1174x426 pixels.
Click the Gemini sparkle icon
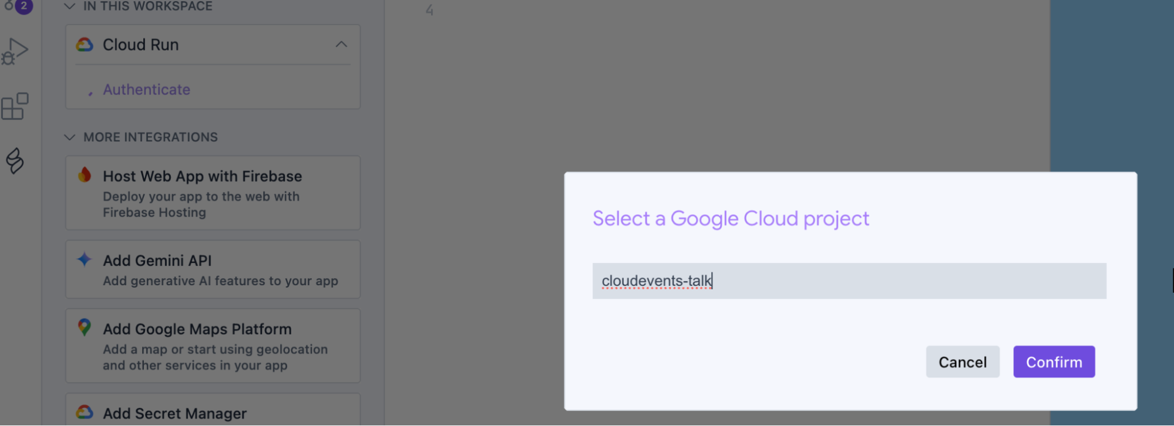tap(85, 259)
